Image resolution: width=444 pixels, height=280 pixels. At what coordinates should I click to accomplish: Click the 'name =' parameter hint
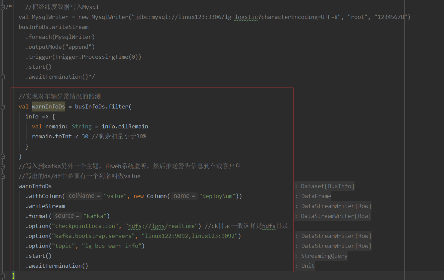(184, 196)
